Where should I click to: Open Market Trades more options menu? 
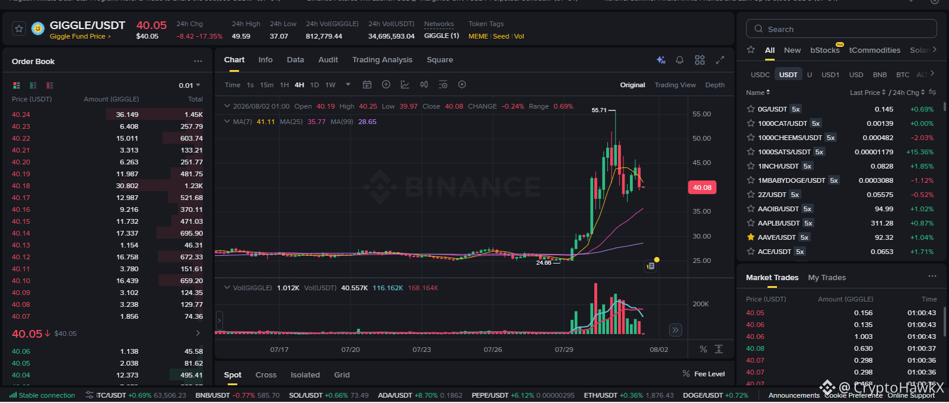[x=932, y=277]
